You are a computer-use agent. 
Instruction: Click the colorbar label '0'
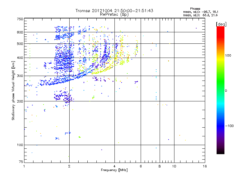[x=226, y=91]
